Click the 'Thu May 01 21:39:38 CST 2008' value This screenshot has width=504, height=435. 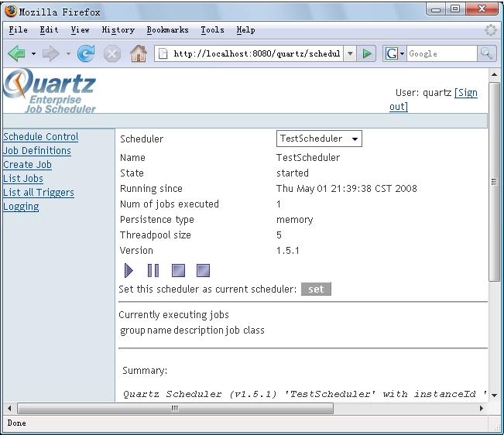(347, 189)
